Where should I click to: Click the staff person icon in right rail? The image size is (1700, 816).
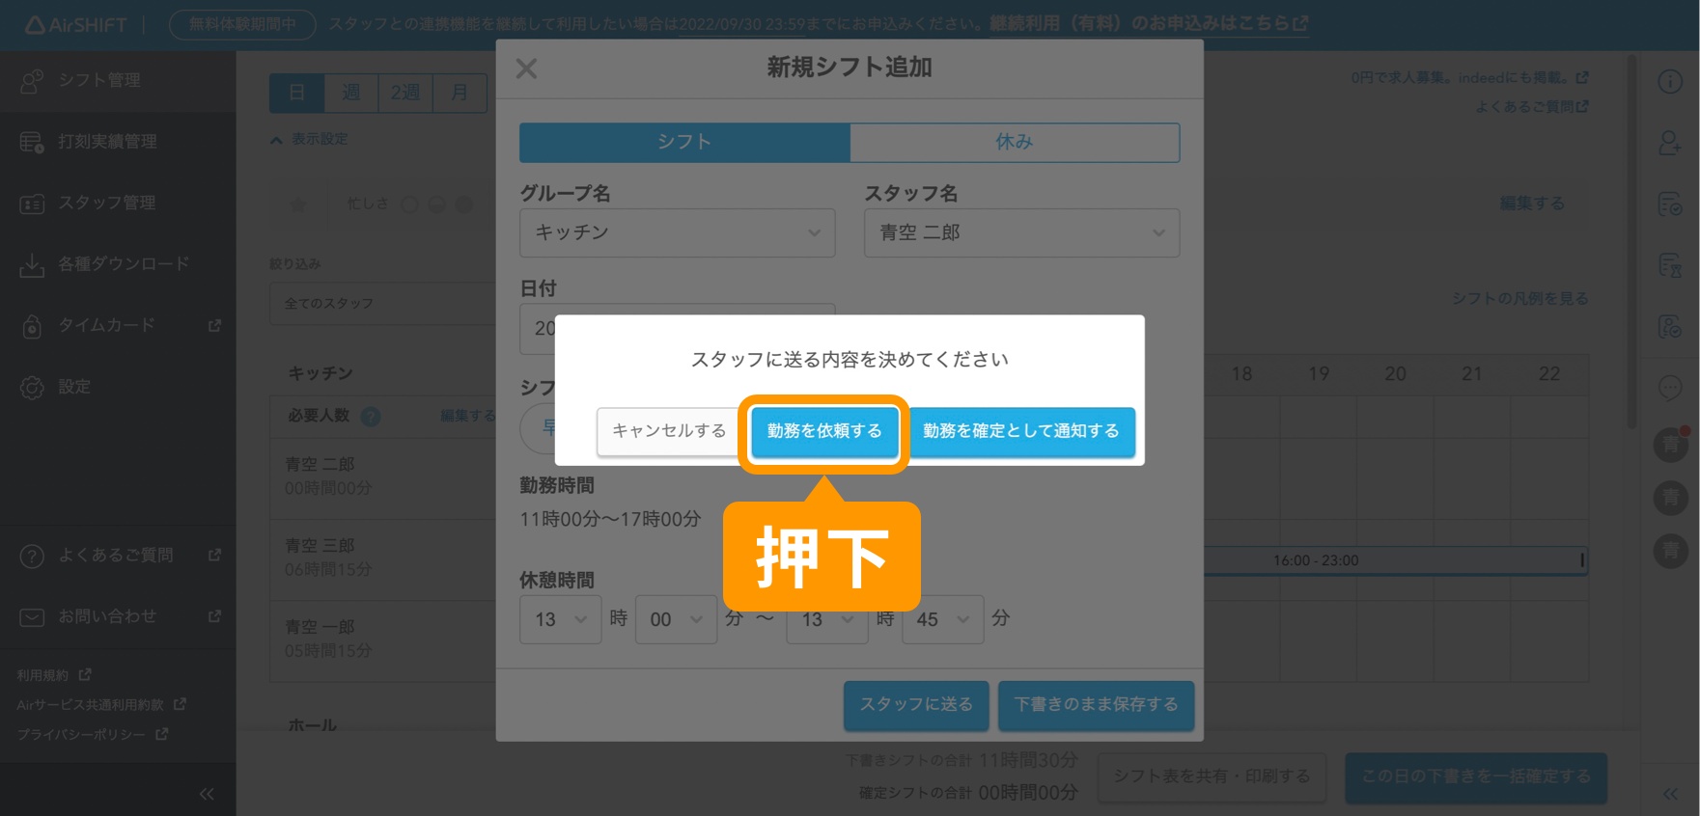[x=1670, y=143]
